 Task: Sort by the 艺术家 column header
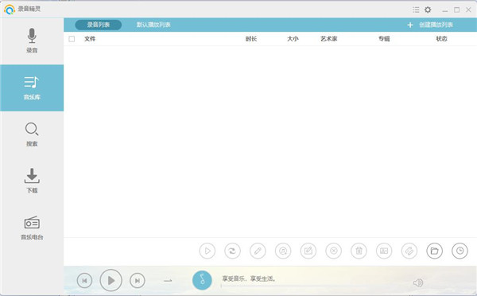tap(329, 39)
